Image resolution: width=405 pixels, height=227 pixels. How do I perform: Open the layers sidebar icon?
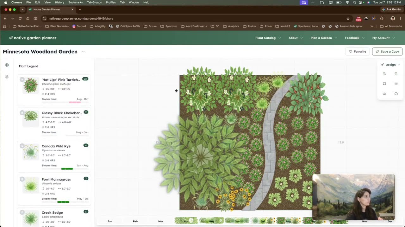(x=7, y=77)
